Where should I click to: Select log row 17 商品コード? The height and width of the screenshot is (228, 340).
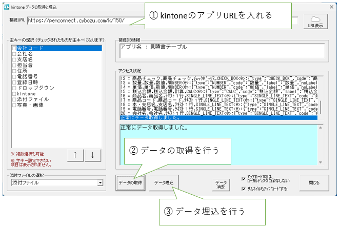[218, 100]
